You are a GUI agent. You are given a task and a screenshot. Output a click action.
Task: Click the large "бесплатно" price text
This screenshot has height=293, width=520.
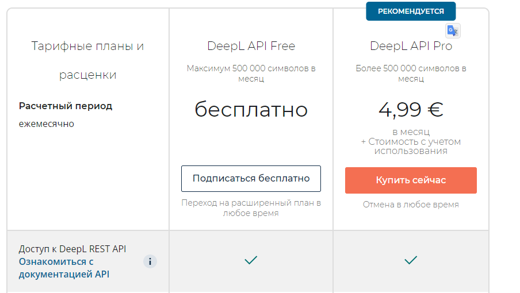(x=251, y=109)
